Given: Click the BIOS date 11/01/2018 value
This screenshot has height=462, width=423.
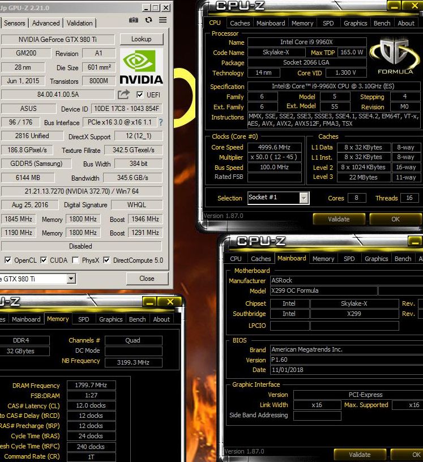Looking at the screenshot, I should 347,370.
